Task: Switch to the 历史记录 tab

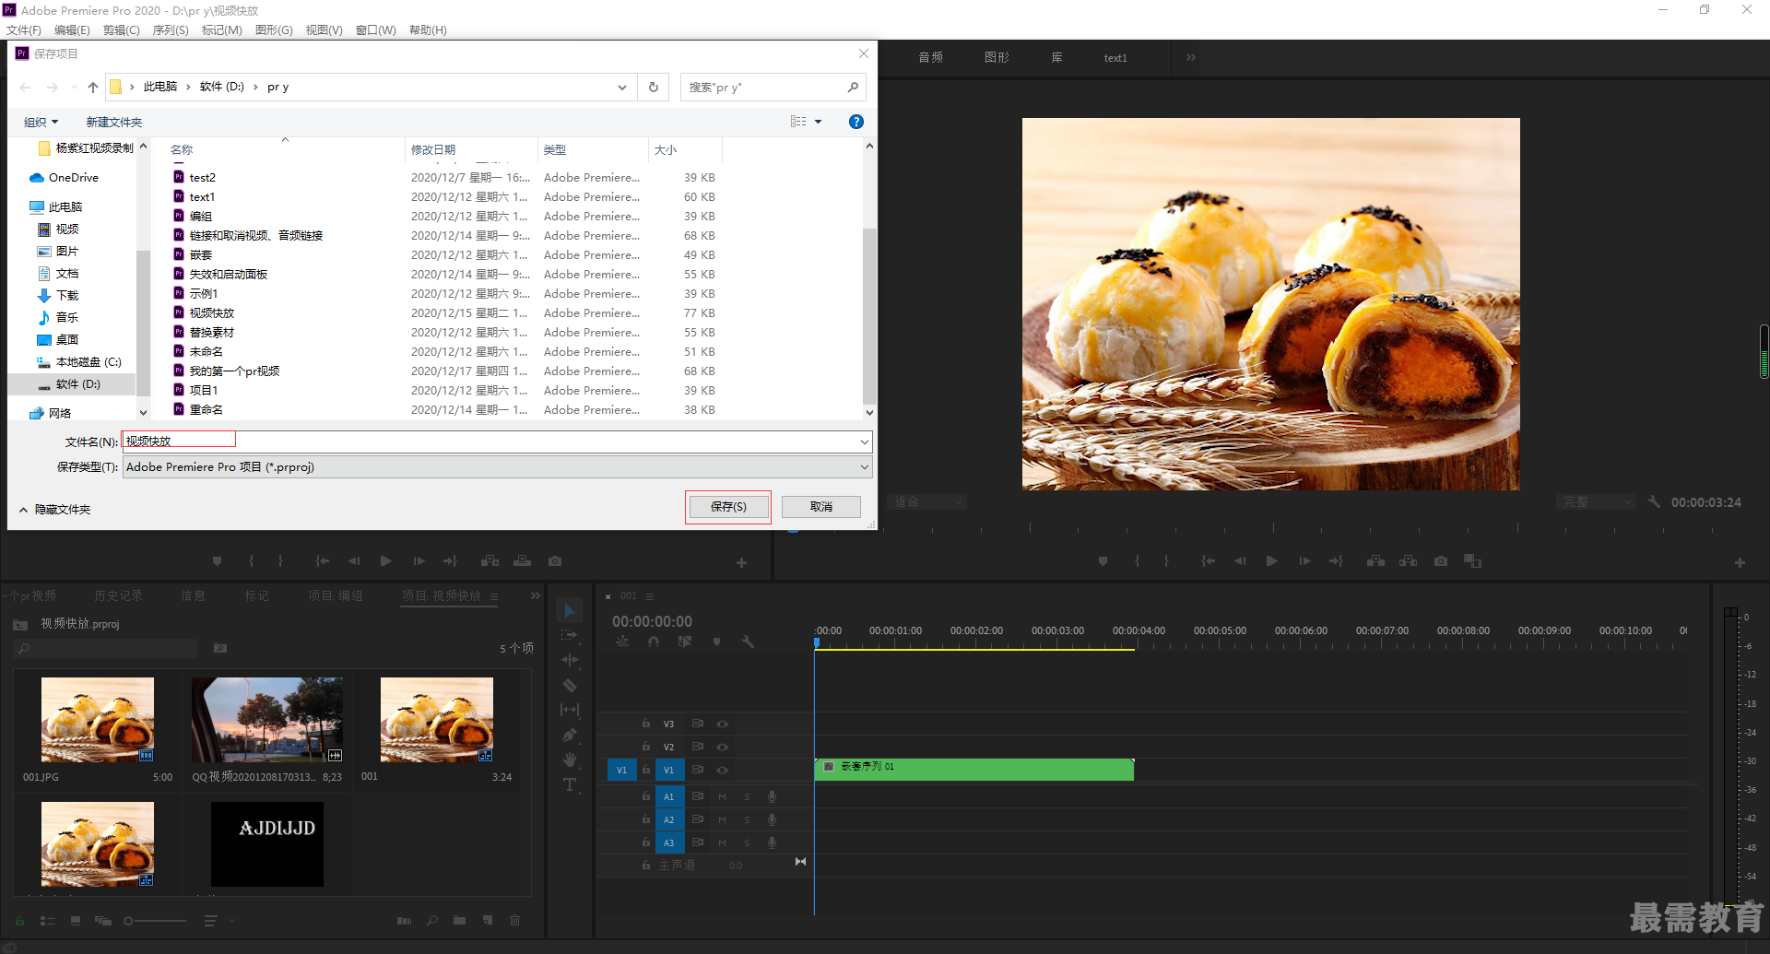Action: pos(118,596)
